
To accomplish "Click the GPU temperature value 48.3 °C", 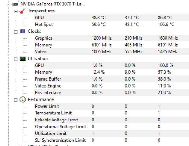I will (x=99, y=18).
